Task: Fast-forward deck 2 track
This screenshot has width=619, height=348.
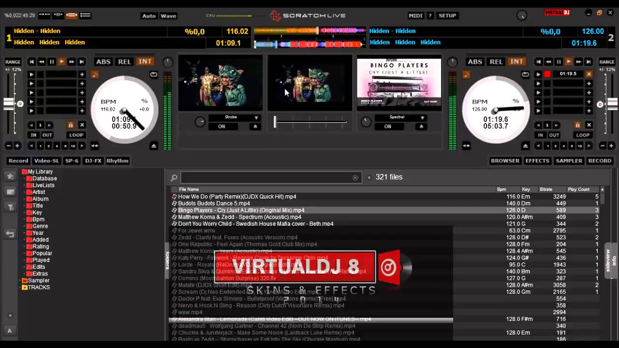Action: coord(578,62)
